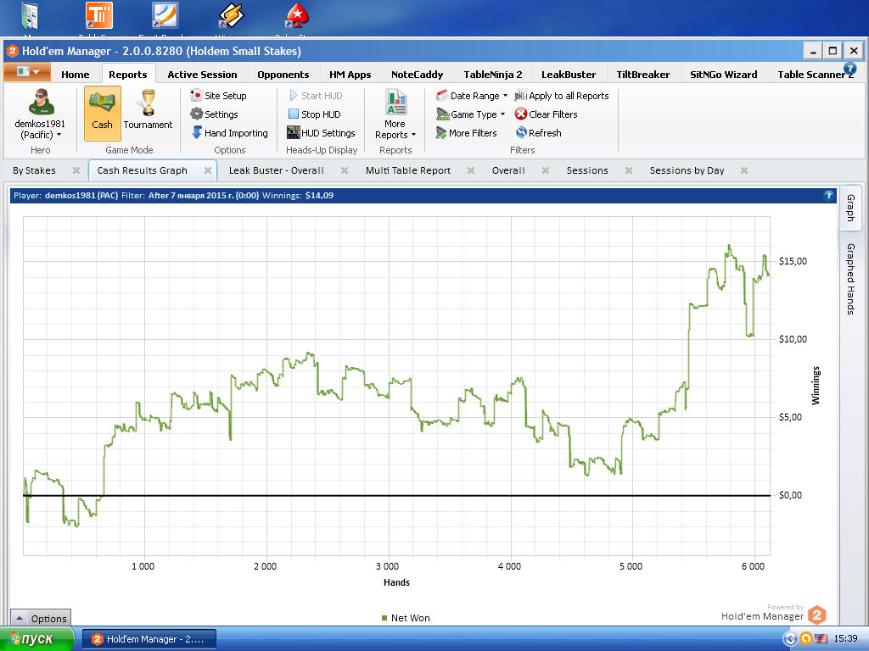Click the system clock showing 15:39

845,639
